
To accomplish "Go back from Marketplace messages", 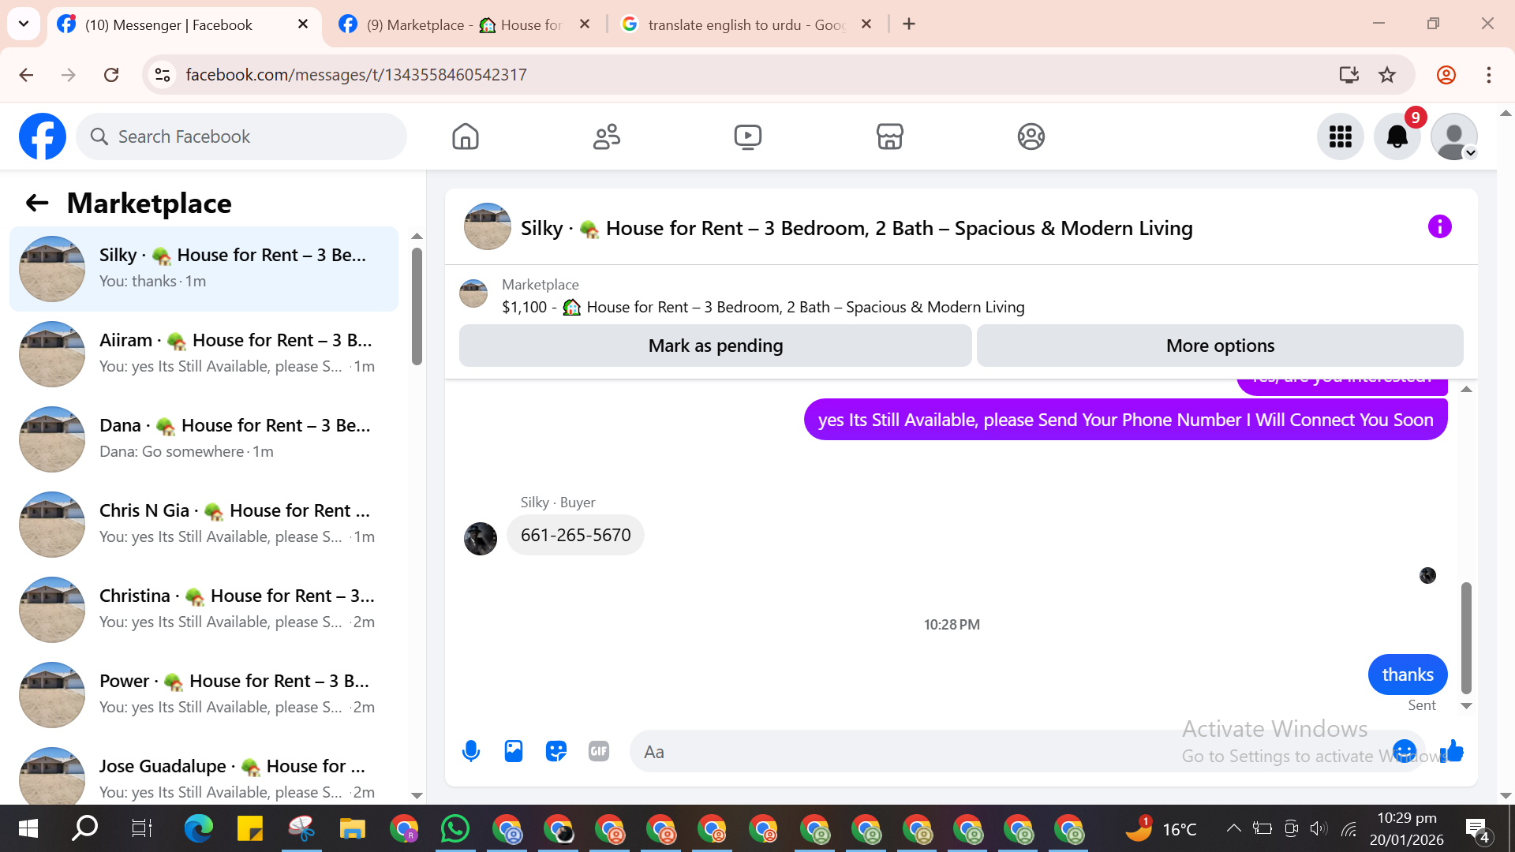I will point(37,204).
